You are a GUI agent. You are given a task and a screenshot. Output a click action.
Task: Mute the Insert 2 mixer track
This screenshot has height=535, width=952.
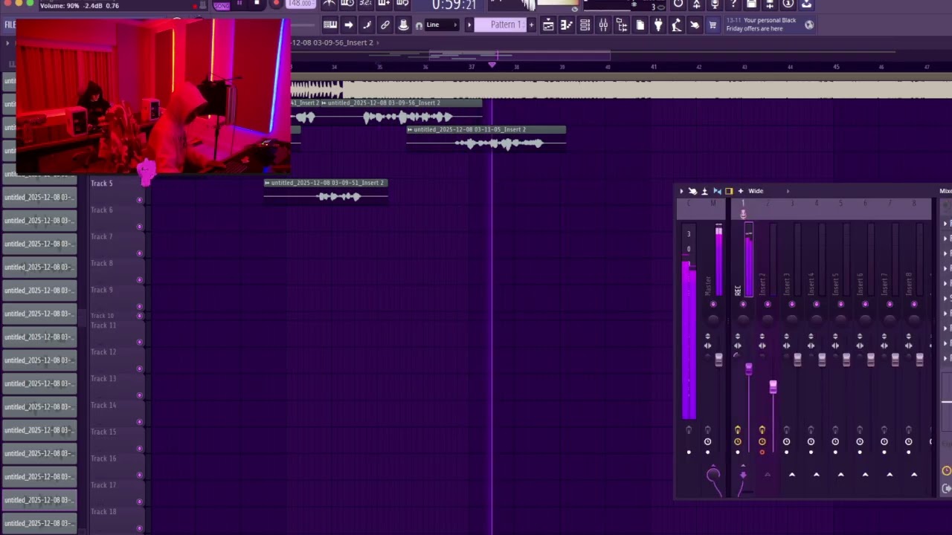pos(768,304)
